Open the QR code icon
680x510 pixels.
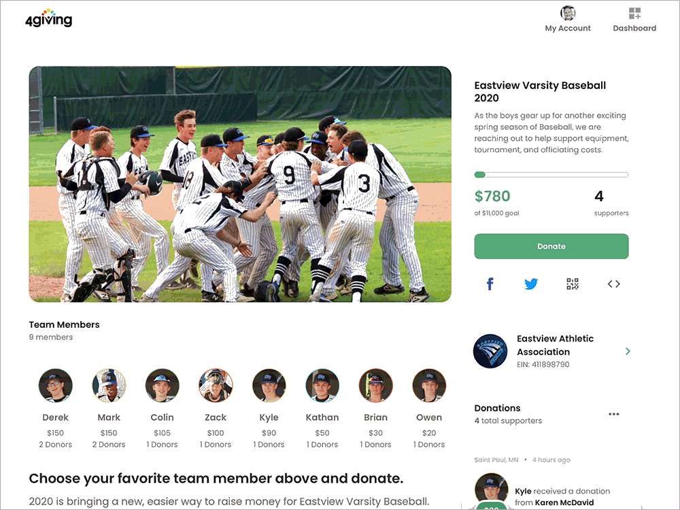point(573,284)
